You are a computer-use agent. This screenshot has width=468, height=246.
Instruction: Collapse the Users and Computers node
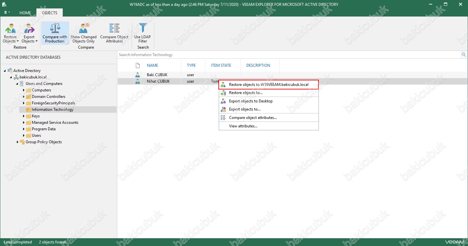click(x=17, y=84)
